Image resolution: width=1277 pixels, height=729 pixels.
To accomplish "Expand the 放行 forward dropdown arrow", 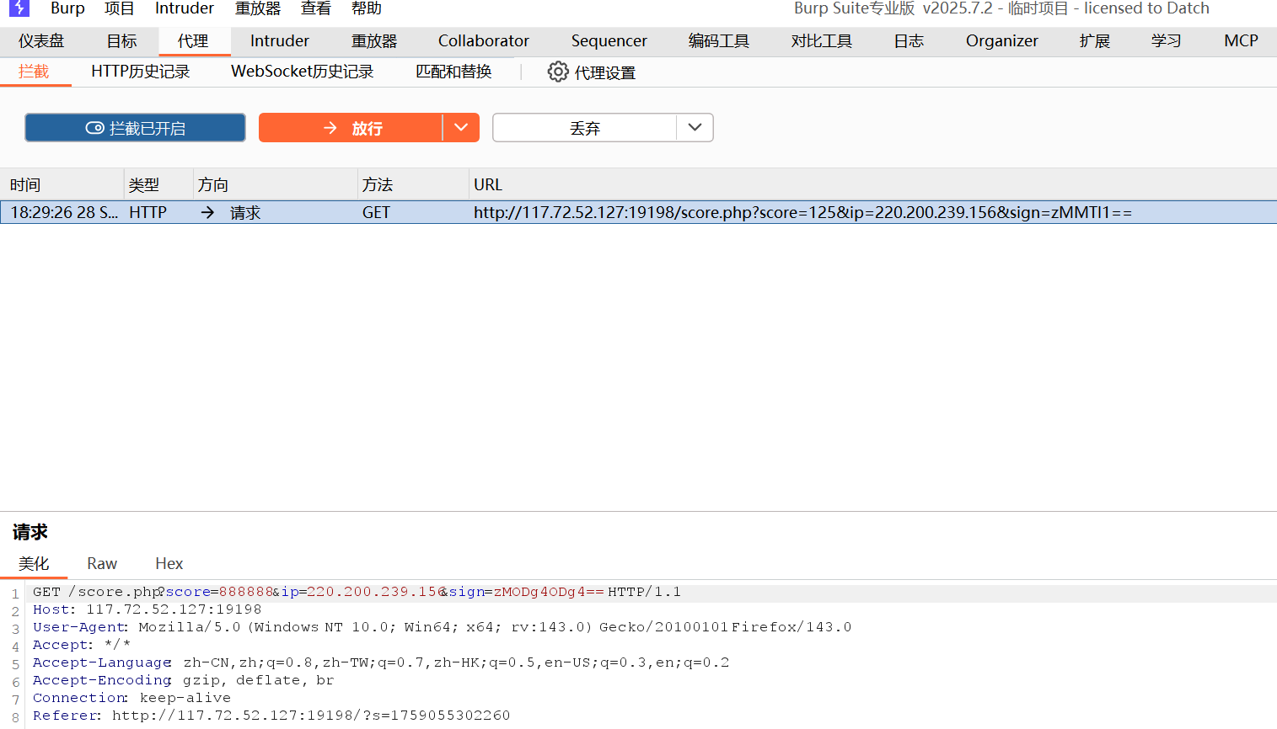I will 461,128.
